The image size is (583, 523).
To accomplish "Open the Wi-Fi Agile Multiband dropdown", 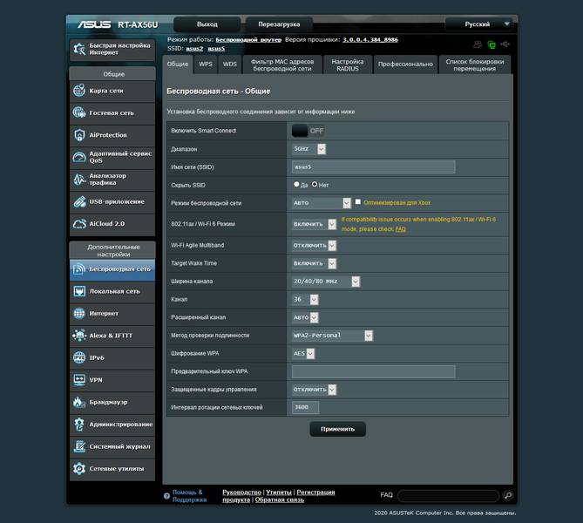I will pos(314,245).
